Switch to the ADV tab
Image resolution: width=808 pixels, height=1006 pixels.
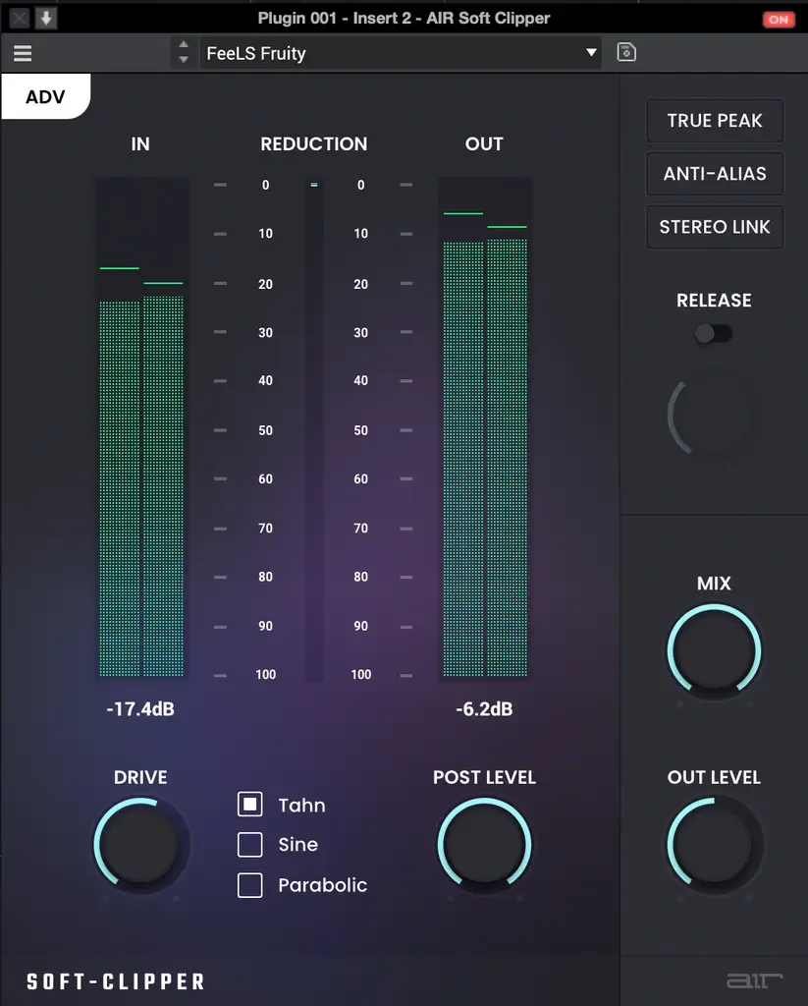pyautogui.click(x=45, y=97)
